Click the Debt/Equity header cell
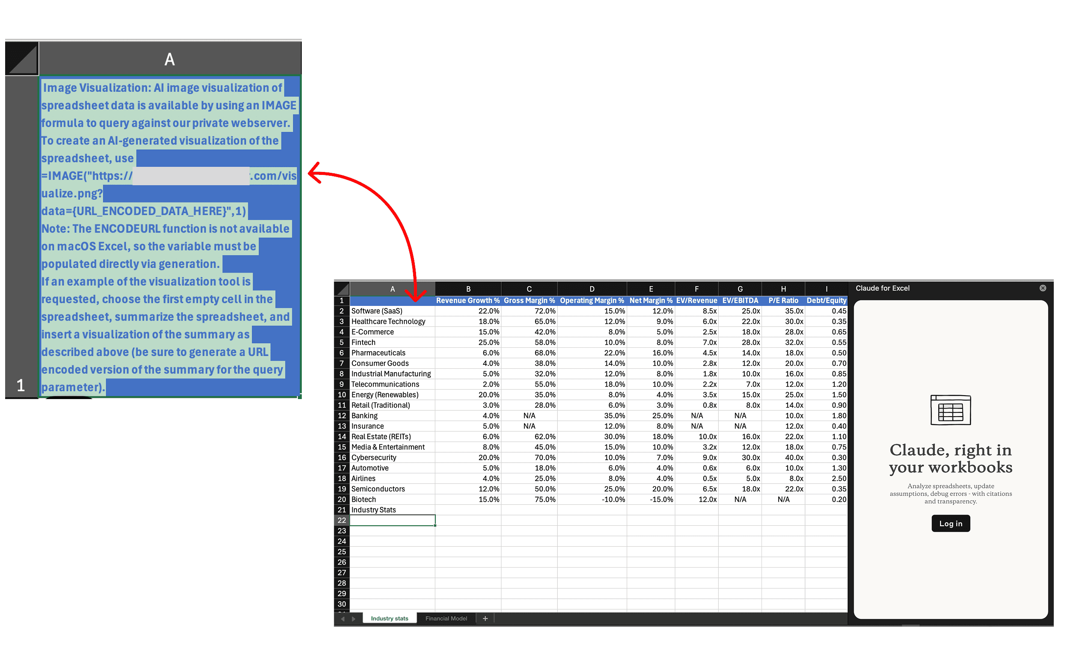 (x=826, y=300)
